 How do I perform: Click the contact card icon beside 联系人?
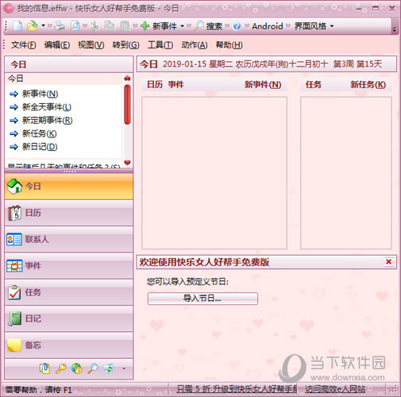(x=14, y=239)
